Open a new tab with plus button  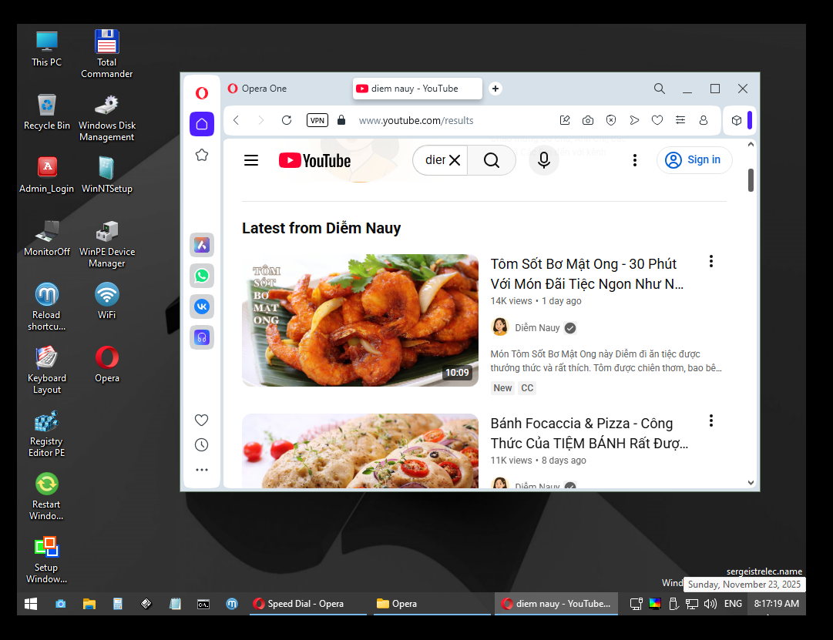coord(495,89)
